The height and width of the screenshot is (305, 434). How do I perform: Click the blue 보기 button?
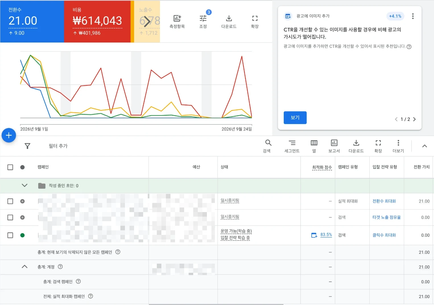295,118
